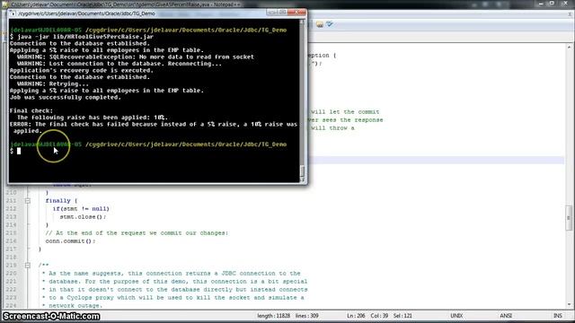
Task: Click the 'network outage.' comment line
Action: [x=72, y=305]
